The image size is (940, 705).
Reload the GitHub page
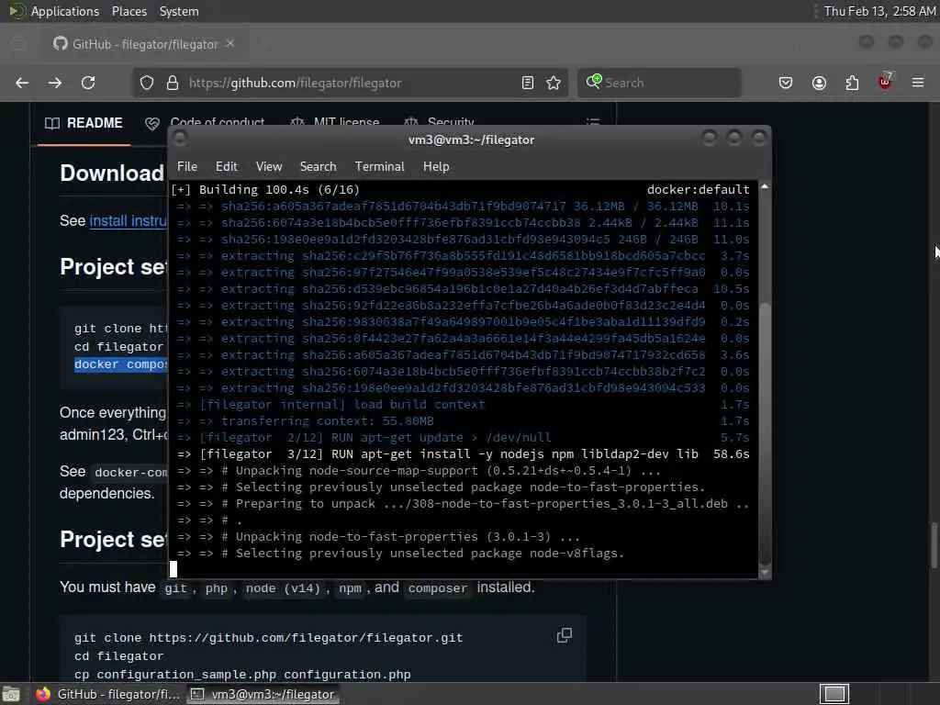pyautogui.click(x=88, y=83)
